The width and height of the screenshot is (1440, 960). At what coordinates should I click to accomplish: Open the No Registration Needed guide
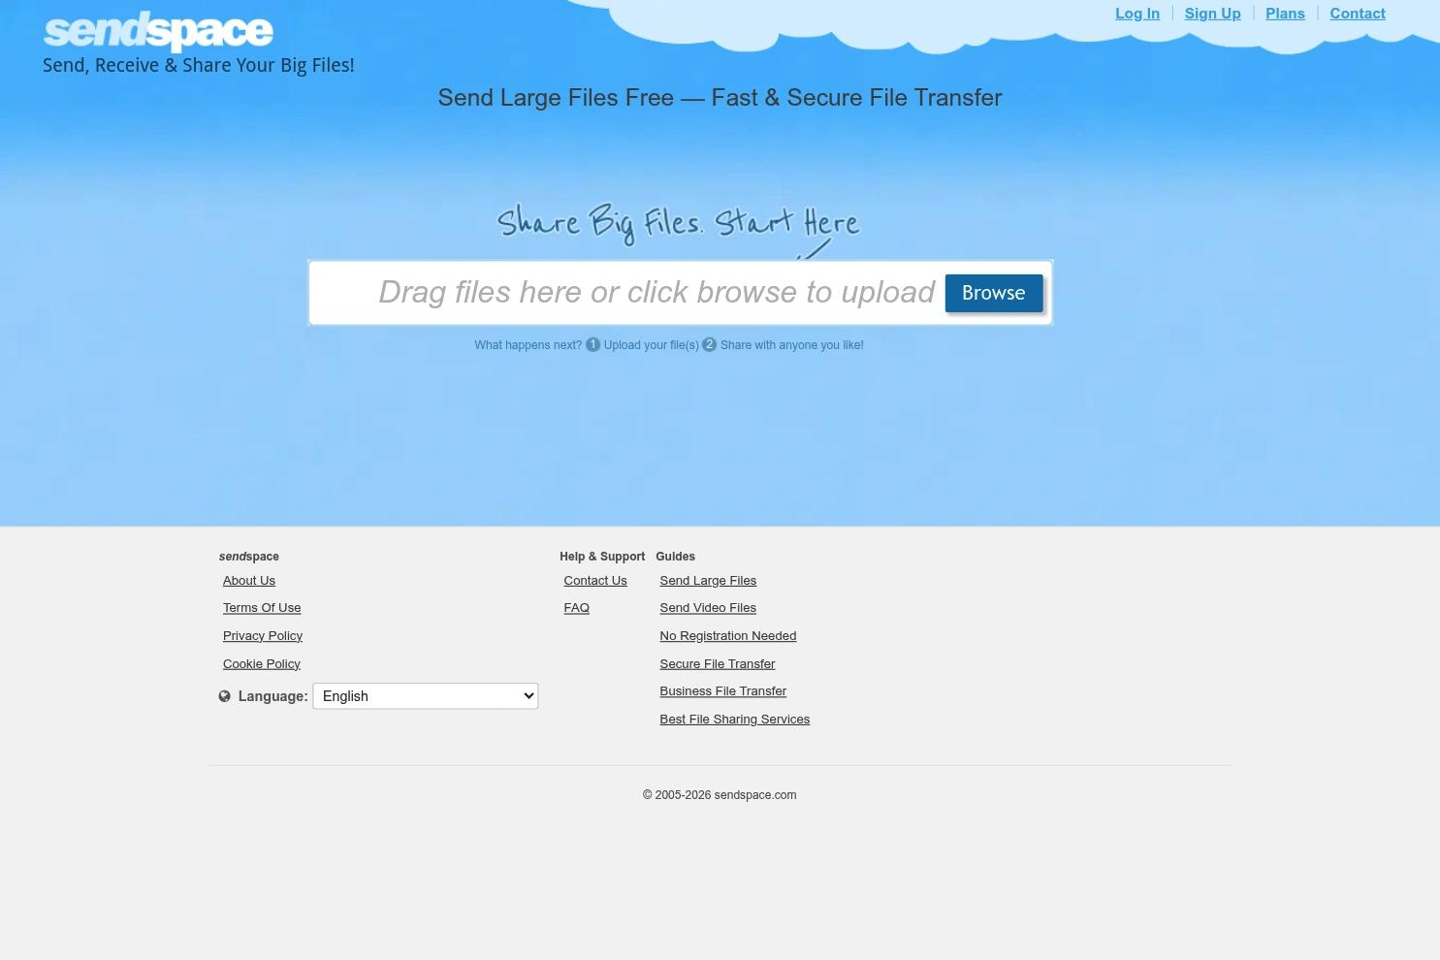pyautogui.click(x=728, y=636)
